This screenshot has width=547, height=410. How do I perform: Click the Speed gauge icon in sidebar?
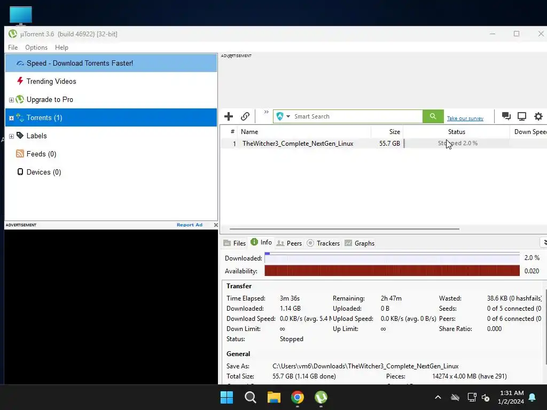(20, 63)
